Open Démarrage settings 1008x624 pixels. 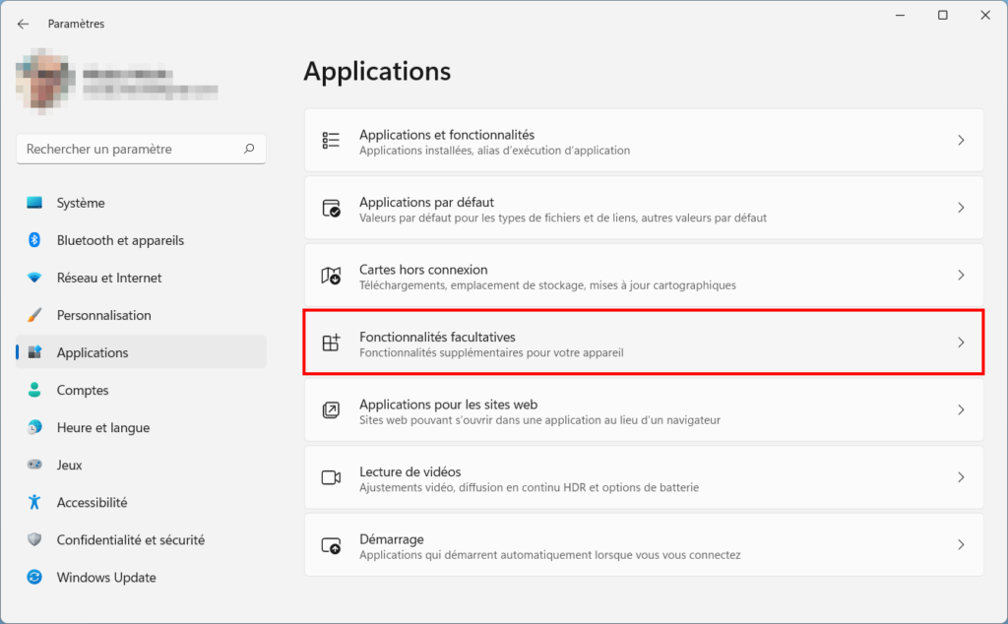pyautogui.click(x=644, y=545)
